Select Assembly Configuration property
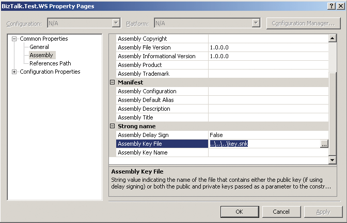 click(x=162, y=91)
